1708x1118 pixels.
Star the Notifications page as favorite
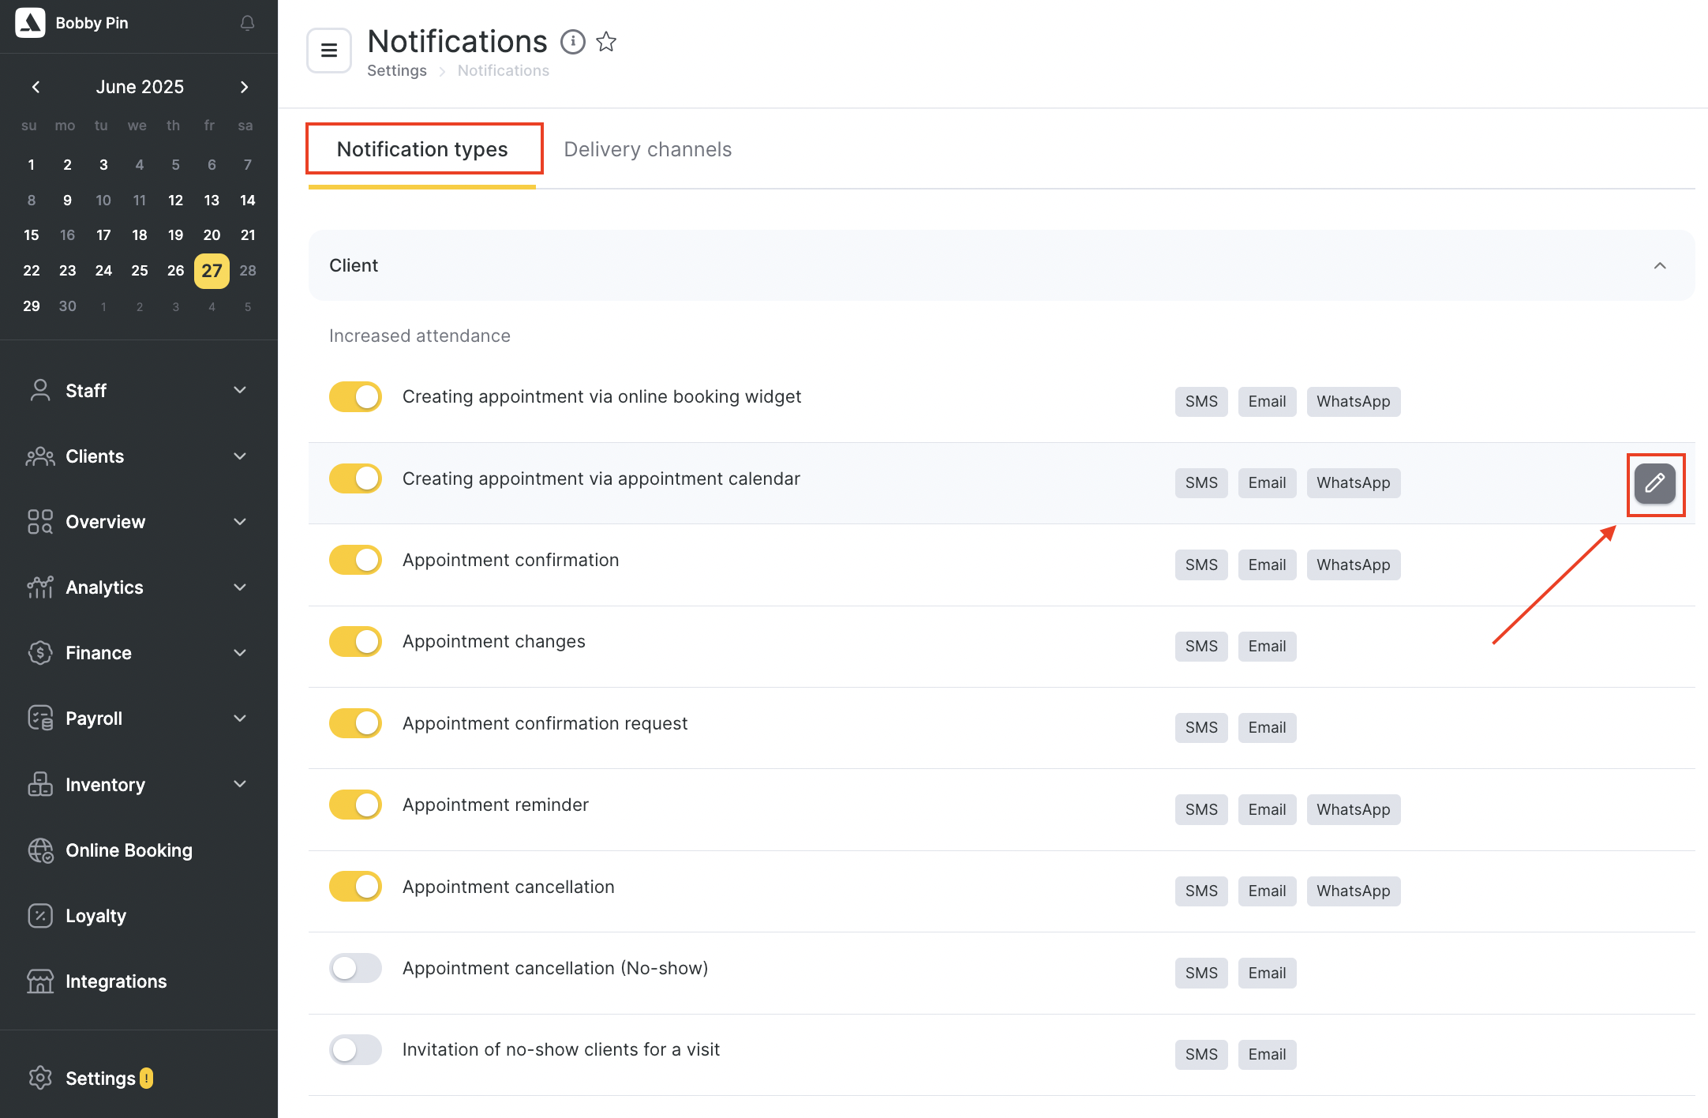click(x=606, y=42)
